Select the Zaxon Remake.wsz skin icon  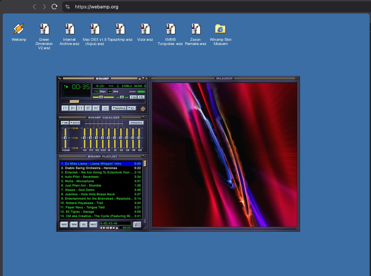click(195, 35)
